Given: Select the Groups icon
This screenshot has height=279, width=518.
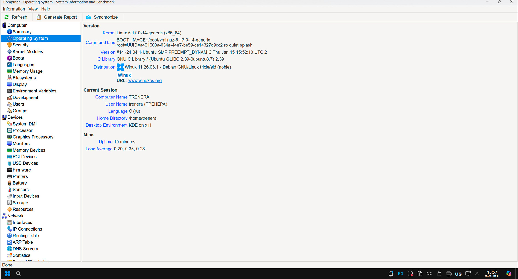Looking at the screenshot, I should pyautogui.click(x=10, y=111).
